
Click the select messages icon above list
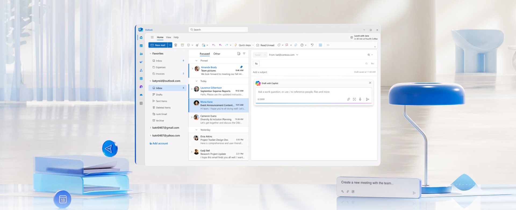click(239, 54)
